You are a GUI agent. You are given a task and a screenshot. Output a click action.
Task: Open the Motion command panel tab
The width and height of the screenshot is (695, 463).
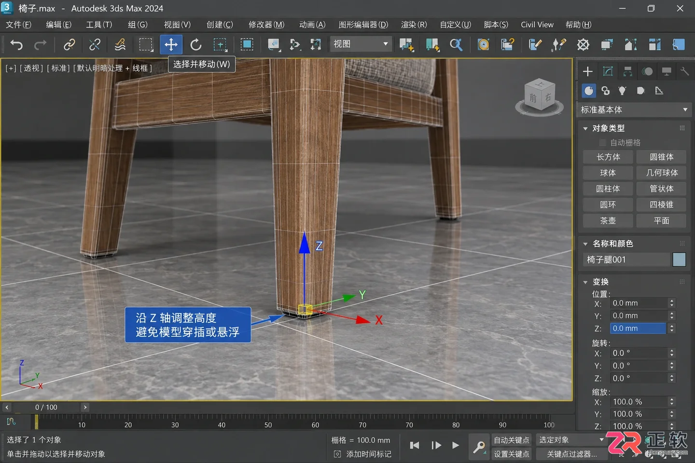point(647,71)
